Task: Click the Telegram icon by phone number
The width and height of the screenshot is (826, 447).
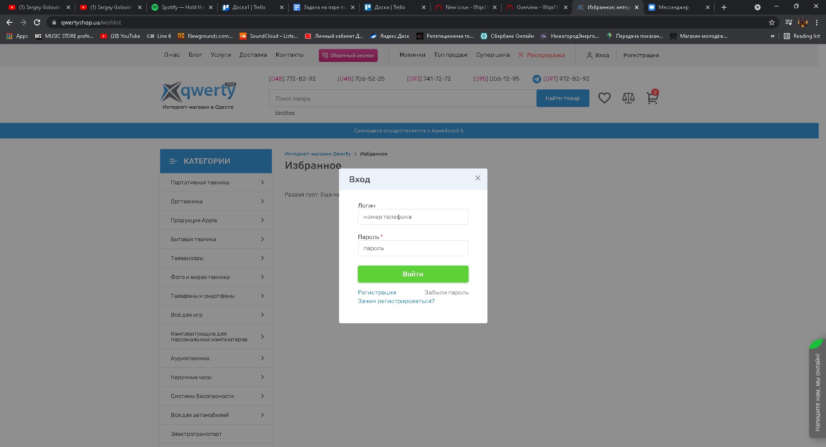Action: (536, 79)
